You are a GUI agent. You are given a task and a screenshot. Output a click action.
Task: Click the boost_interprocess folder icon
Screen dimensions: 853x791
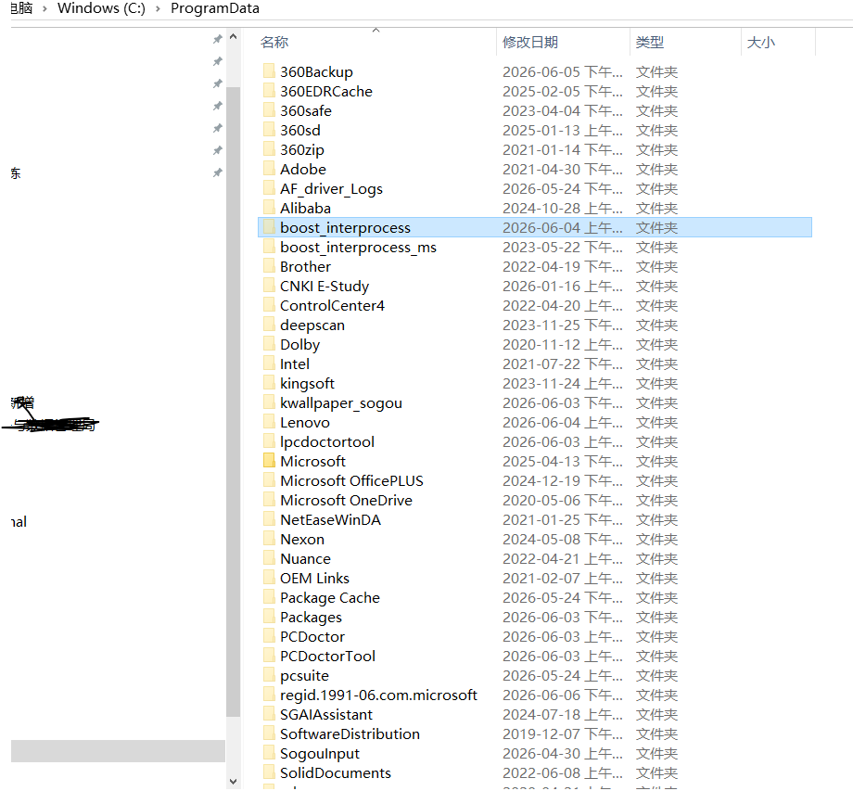click(x=269, y=227)
